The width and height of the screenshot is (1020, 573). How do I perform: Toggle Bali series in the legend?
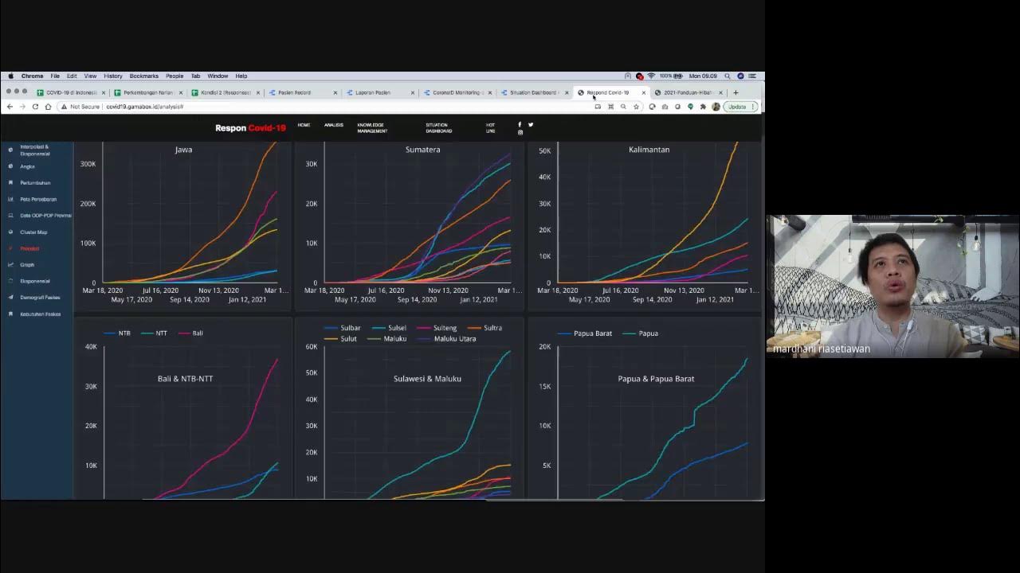(x=190, y=333)
